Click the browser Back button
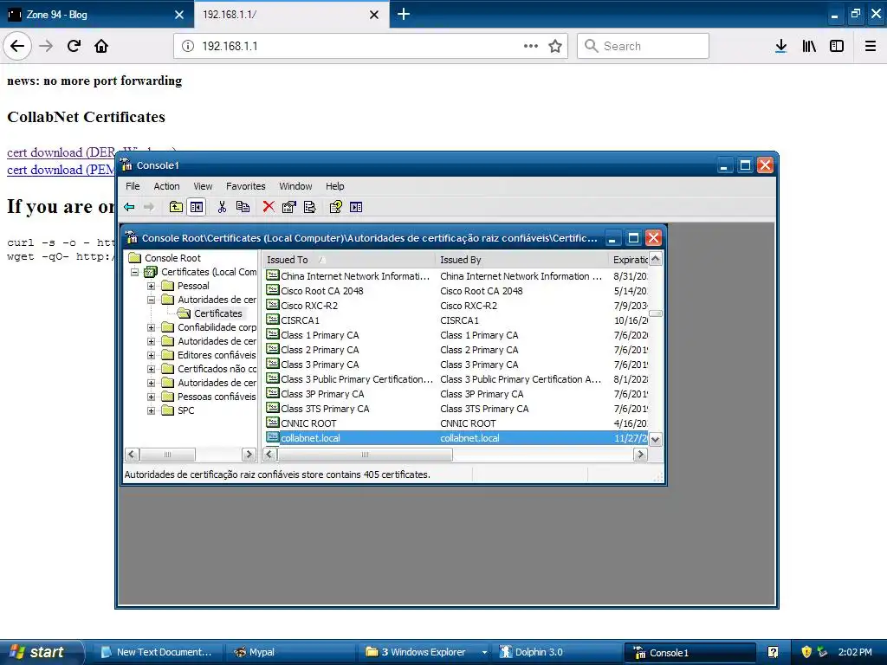 [17, 46]
